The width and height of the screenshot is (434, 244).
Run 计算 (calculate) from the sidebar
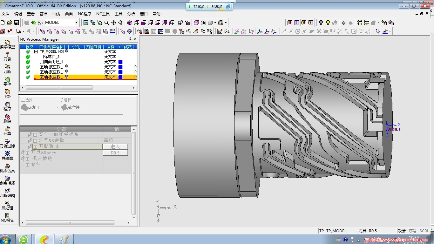coord(7,131)
